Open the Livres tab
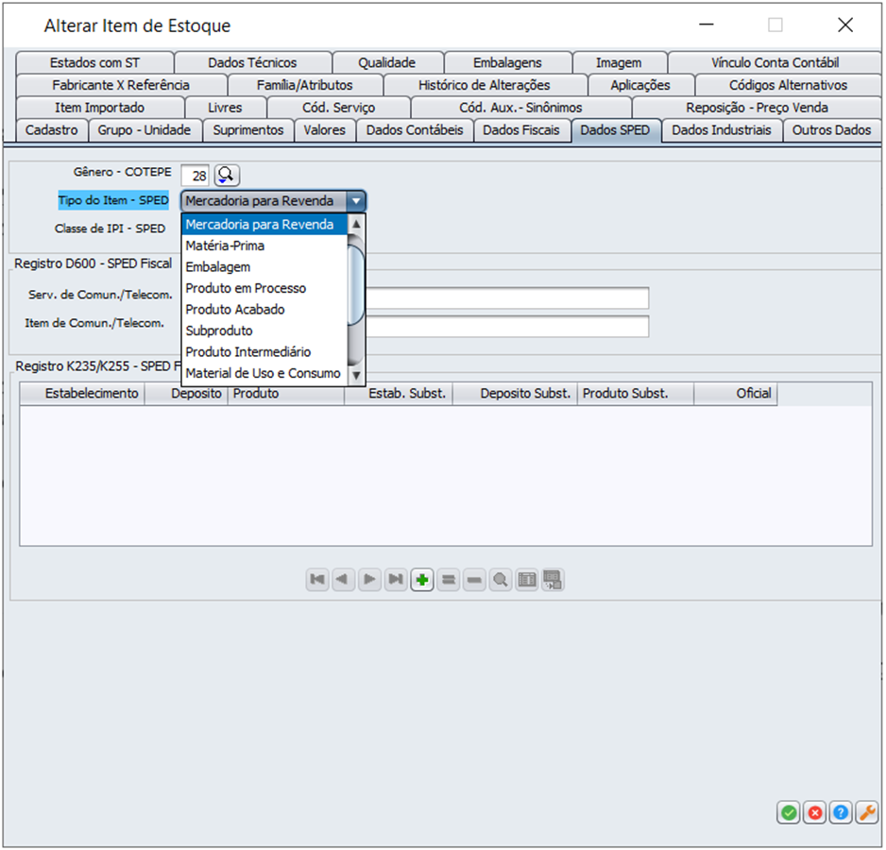 tap(225, 108)
